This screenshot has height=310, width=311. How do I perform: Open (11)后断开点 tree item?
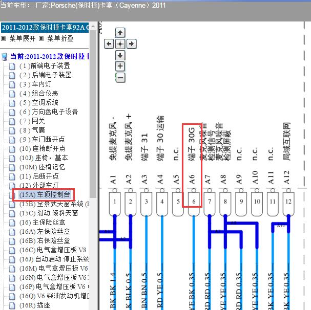(39, 176)
